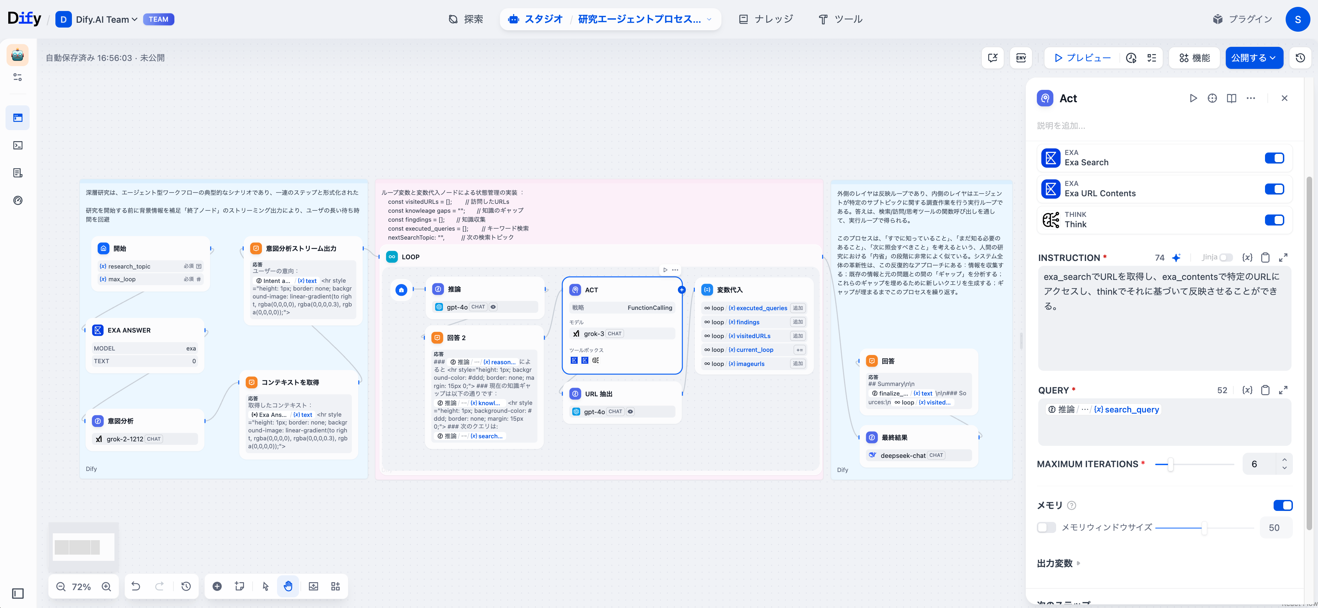Disable the Exa Search tool toggle
The width and height of the screenshot is (1318, 608).
pyautogui.click(x=1274, y=158)
